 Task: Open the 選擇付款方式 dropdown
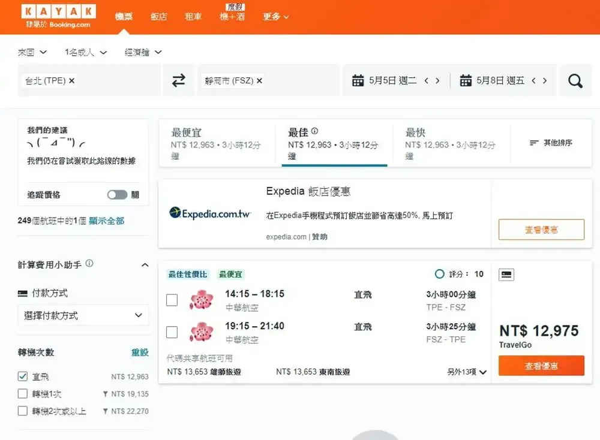83,315
